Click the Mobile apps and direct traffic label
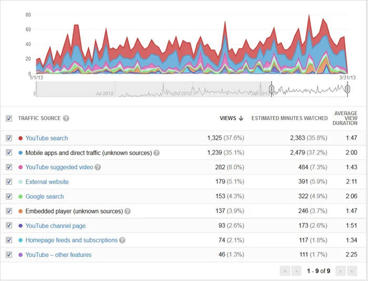The width and height of the screenshot is (368, 281). point(89,153)
